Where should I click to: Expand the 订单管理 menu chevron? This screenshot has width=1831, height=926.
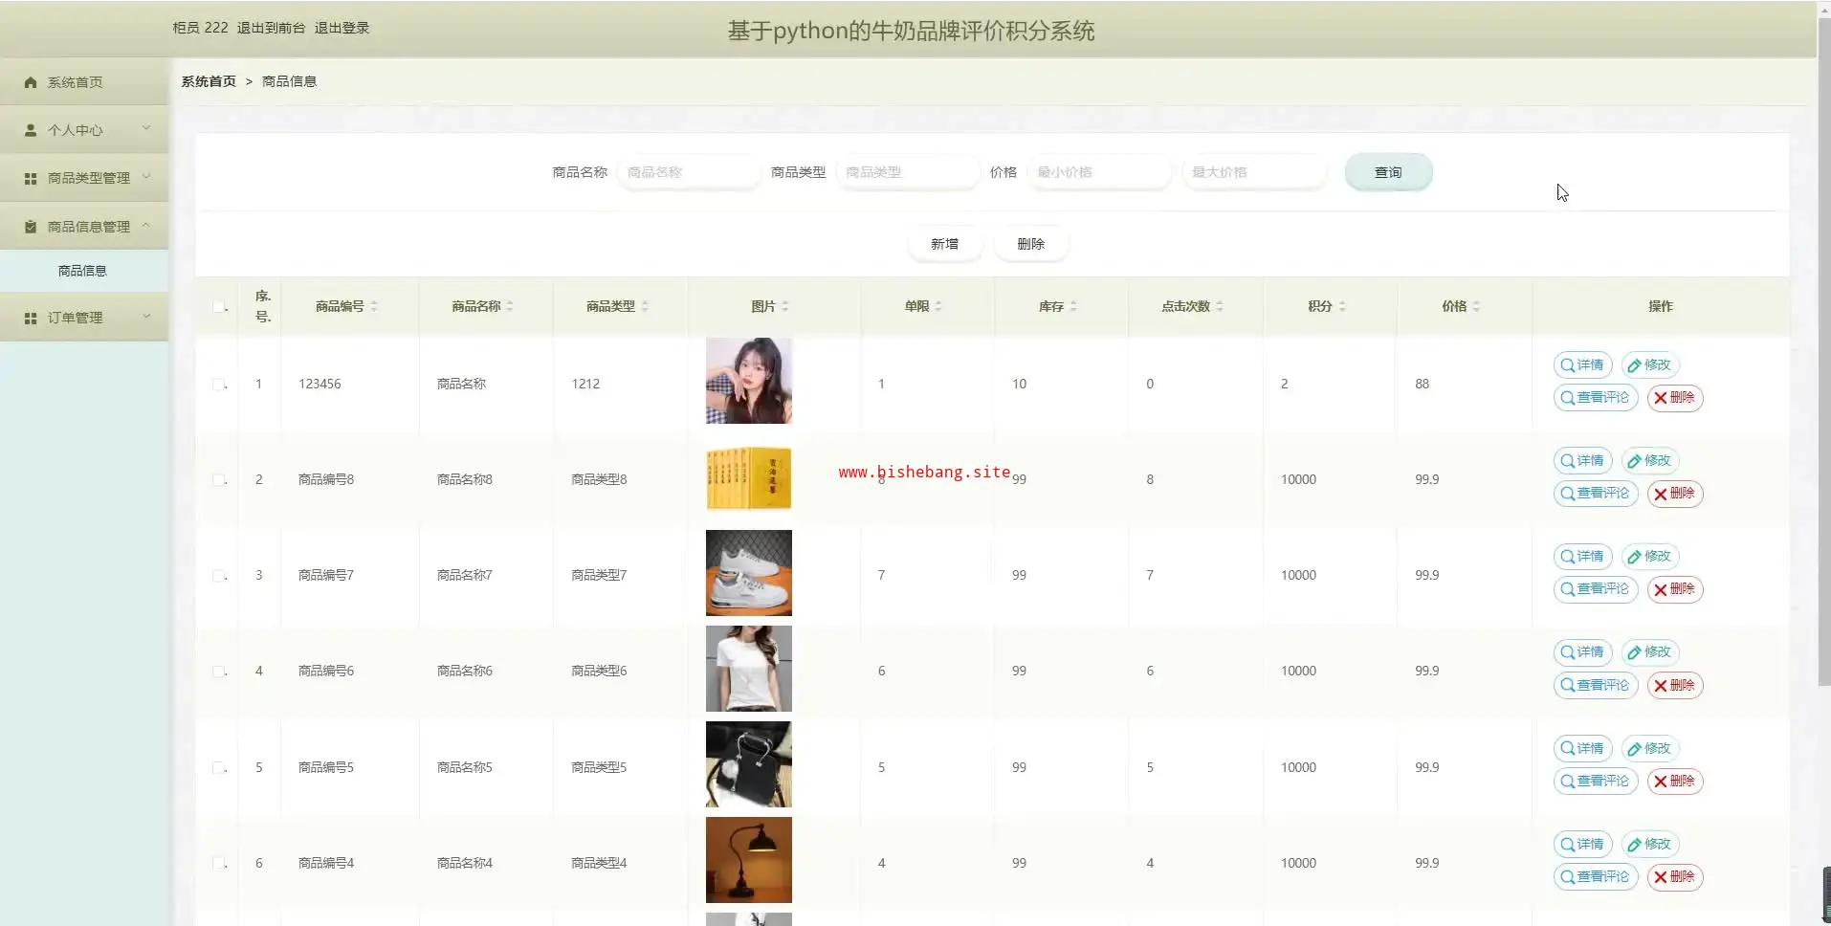tap(146, 316)
